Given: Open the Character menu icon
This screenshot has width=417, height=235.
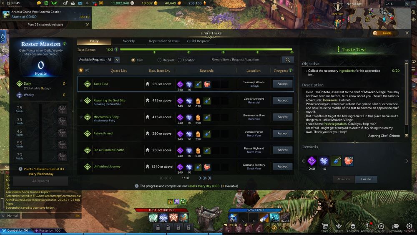Looking at the screenshot, I should [x=353, y=227].
